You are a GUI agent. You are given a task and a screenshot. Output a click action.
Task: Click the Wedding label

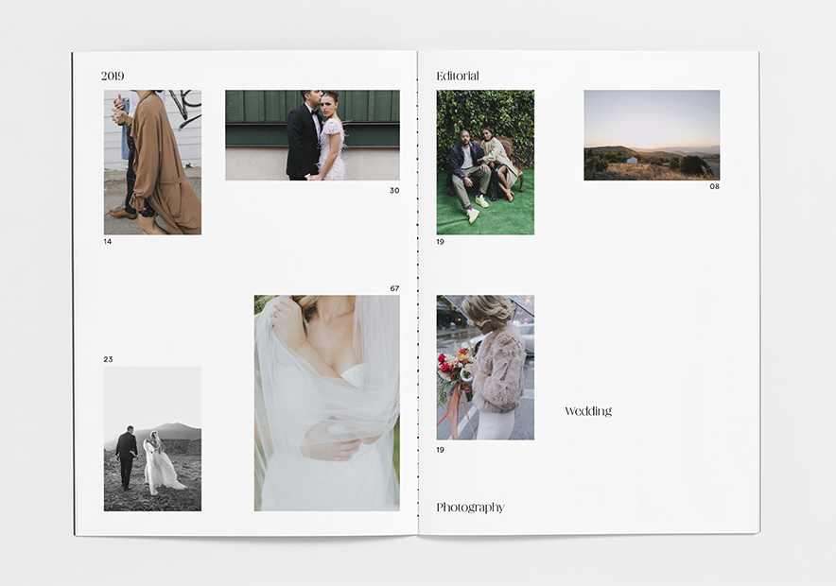click(588, 411)
